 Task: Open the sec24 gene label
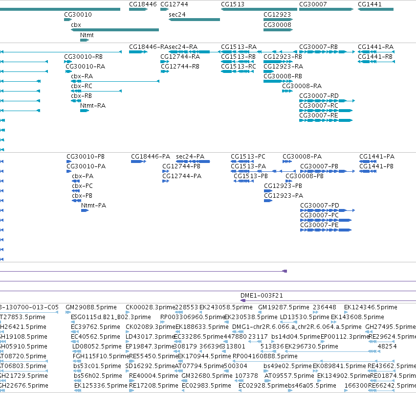pyautogui.click(x=177, y=15)
